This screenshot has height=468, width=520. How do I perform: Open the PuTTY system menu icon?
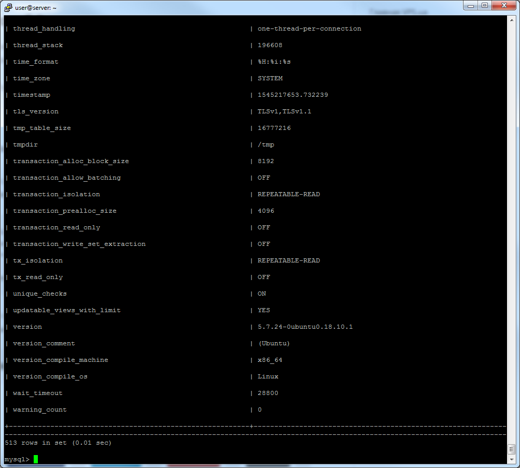pyautogui.click(x=8, y=8)
